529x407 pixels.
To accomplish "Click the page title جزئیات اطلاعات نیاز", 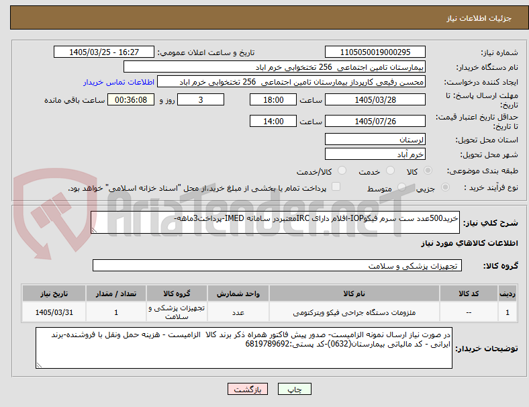I will (479, 18).
